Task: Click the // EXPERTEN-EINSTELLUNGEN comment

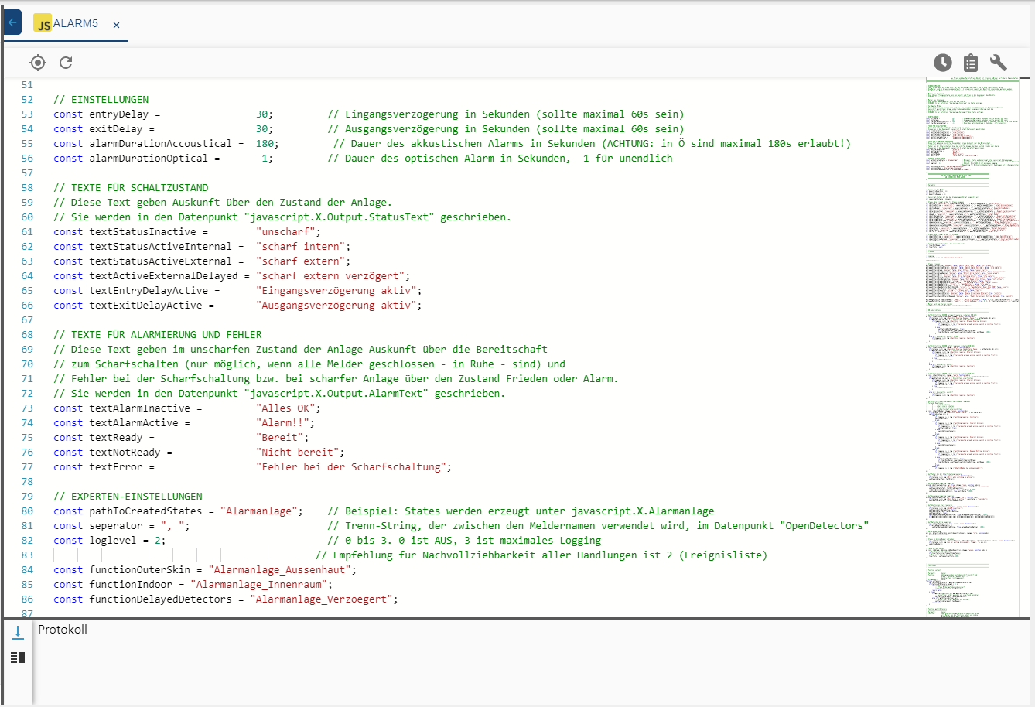Action: (x=128, y=497)
